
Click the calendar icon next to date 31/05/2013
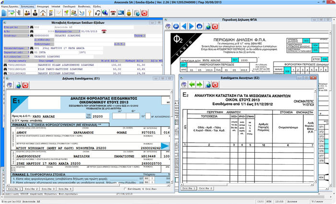coord(104,32)
